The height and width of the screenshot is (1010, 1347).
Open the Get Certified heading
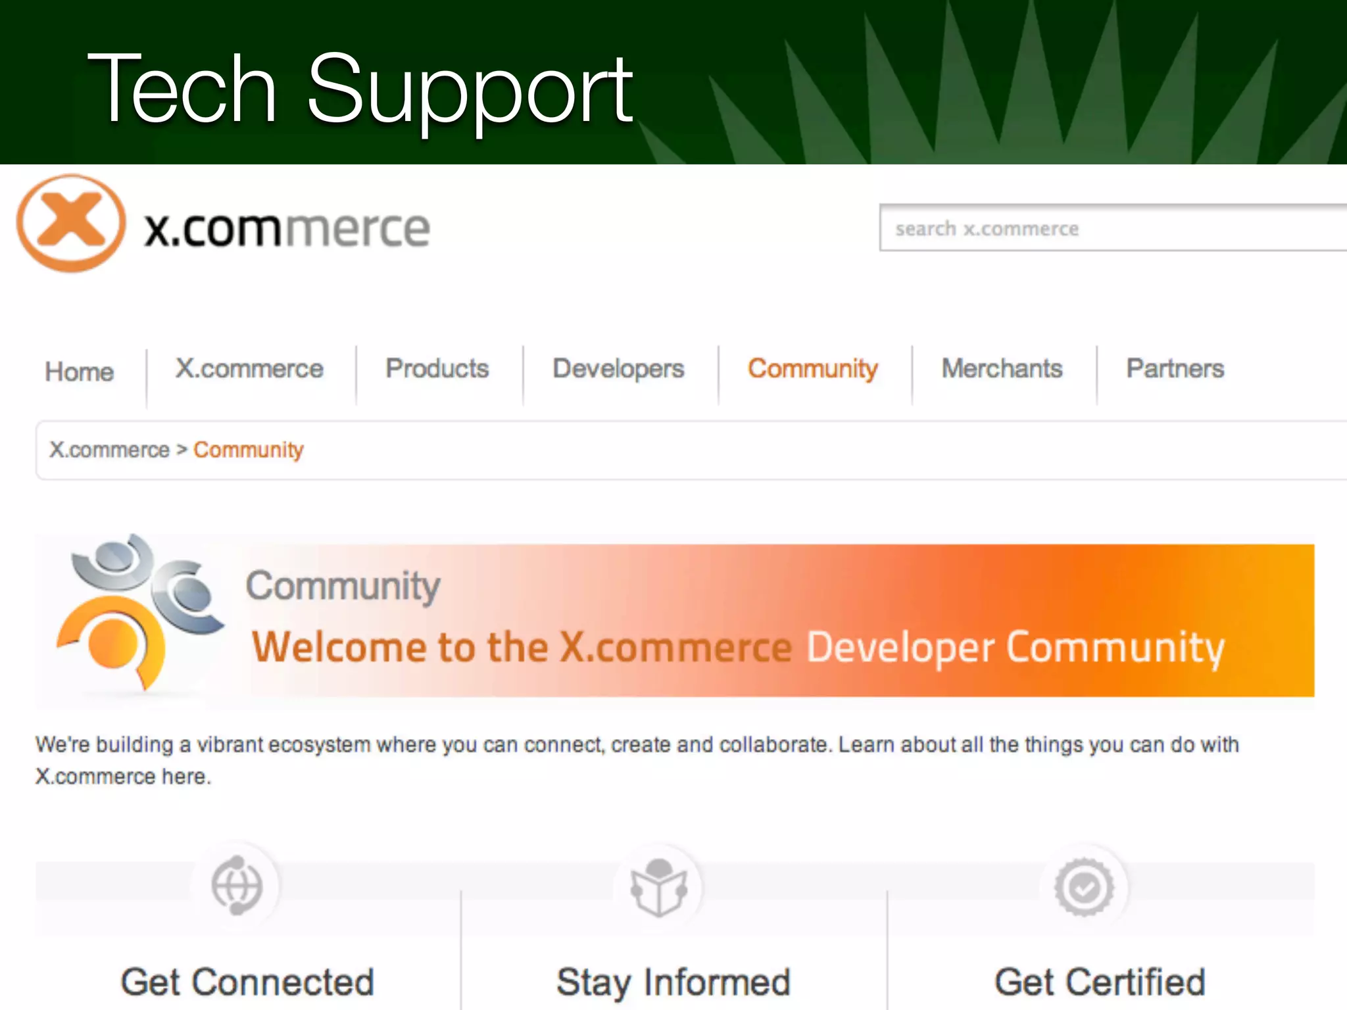click(x=1100, y=982)
